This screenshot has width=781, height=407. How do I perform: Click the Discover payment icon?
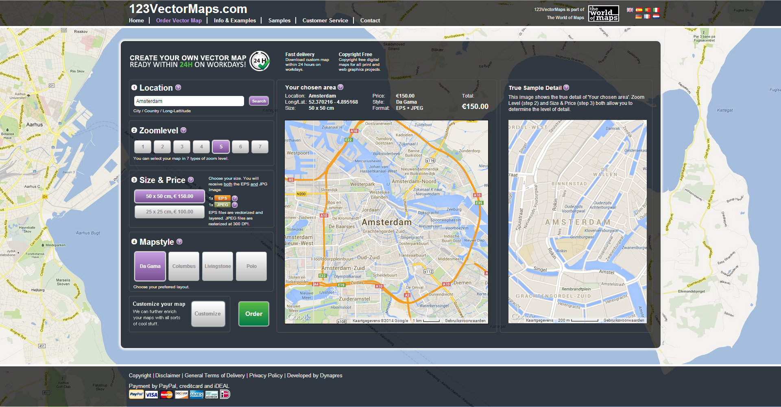(x=181, y=394)
